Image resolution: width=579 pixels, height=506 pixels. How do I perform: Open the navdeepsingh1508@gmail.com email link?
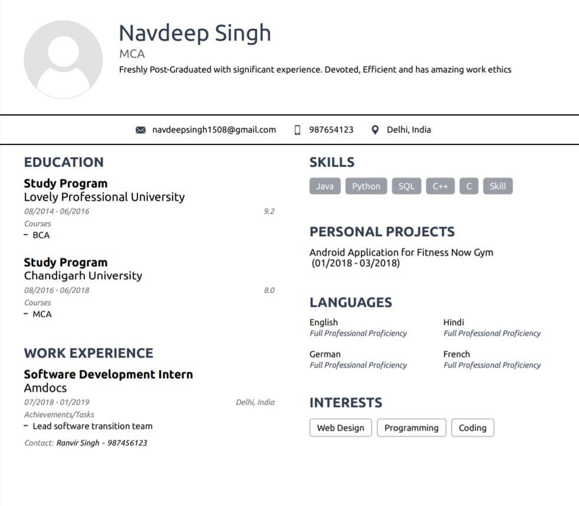click(x=214, y=130)
